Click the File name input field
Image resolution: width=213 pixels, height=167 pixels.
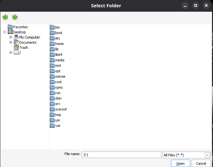(121, 155)
